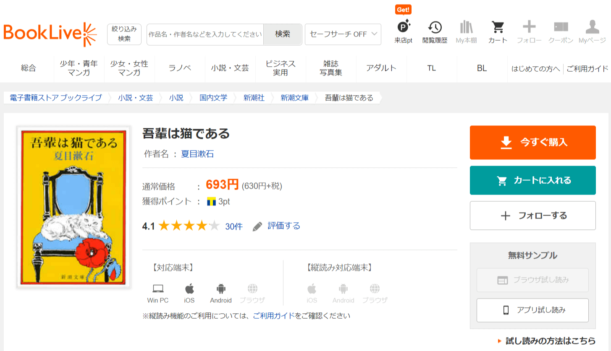Open the カート shopping cart icon
The height and width of the screenshot is (351, 611).
click(498, 28)
